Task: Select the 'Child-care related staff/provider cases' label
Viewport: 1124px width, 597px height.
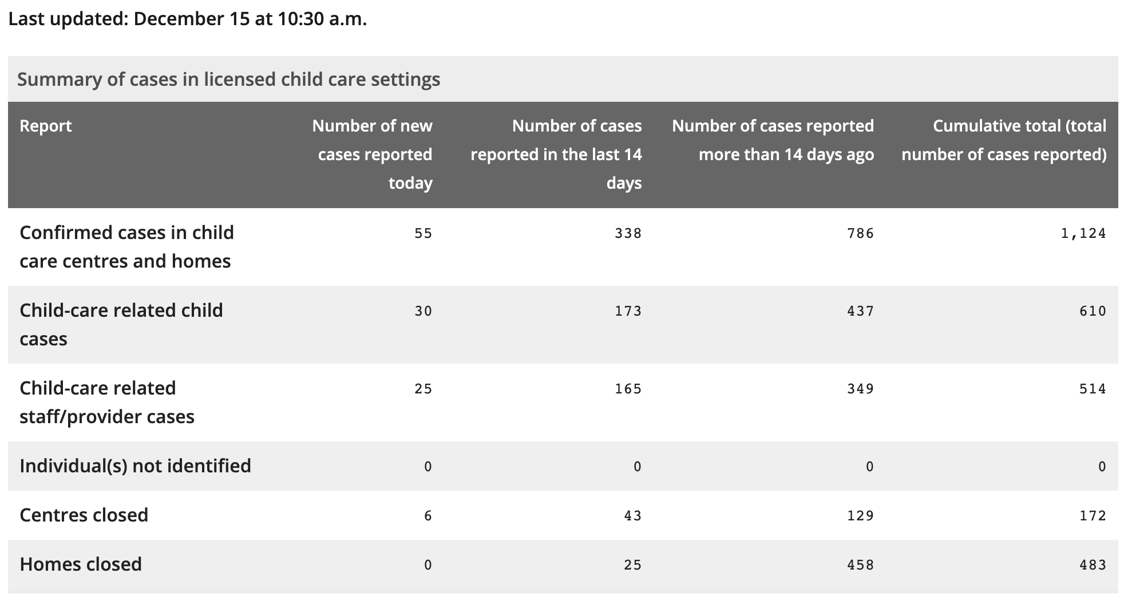Action: coord(107,402)
